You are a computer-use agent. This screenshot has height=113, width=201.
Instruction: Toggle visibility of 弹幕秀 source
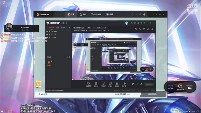tap(47, 31)
